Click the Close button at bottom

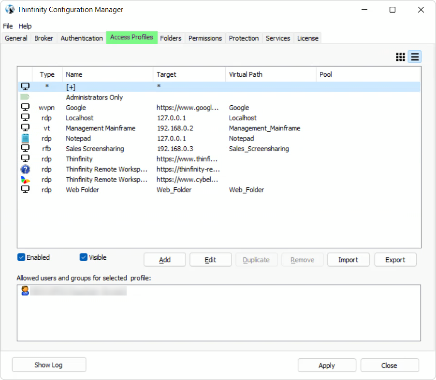pos(389,366)
